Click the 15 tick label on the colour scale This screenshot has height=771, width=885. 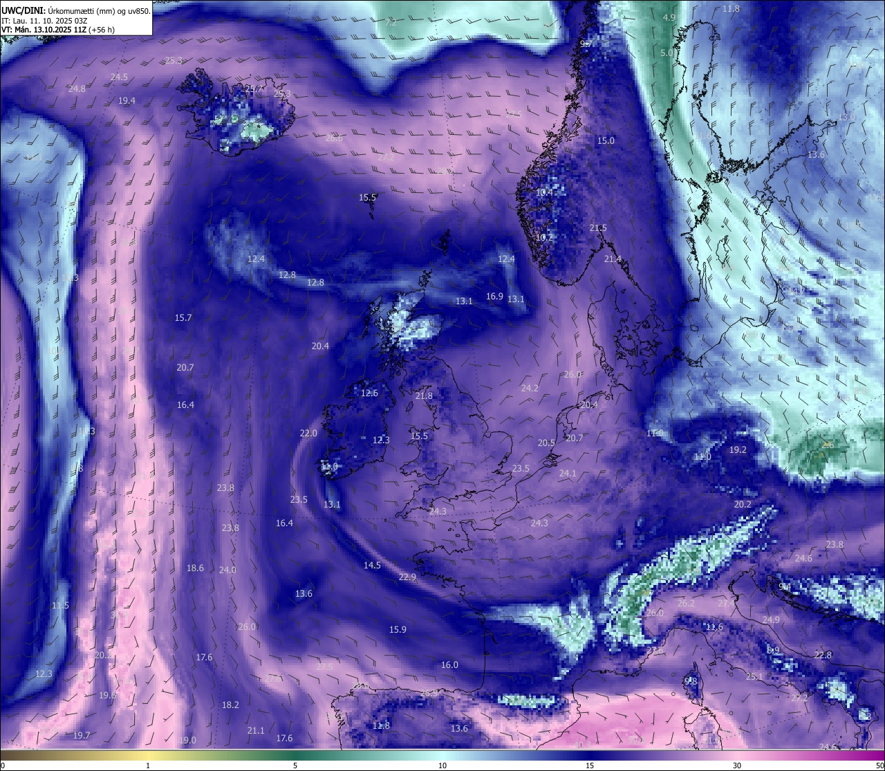point(590,765)
